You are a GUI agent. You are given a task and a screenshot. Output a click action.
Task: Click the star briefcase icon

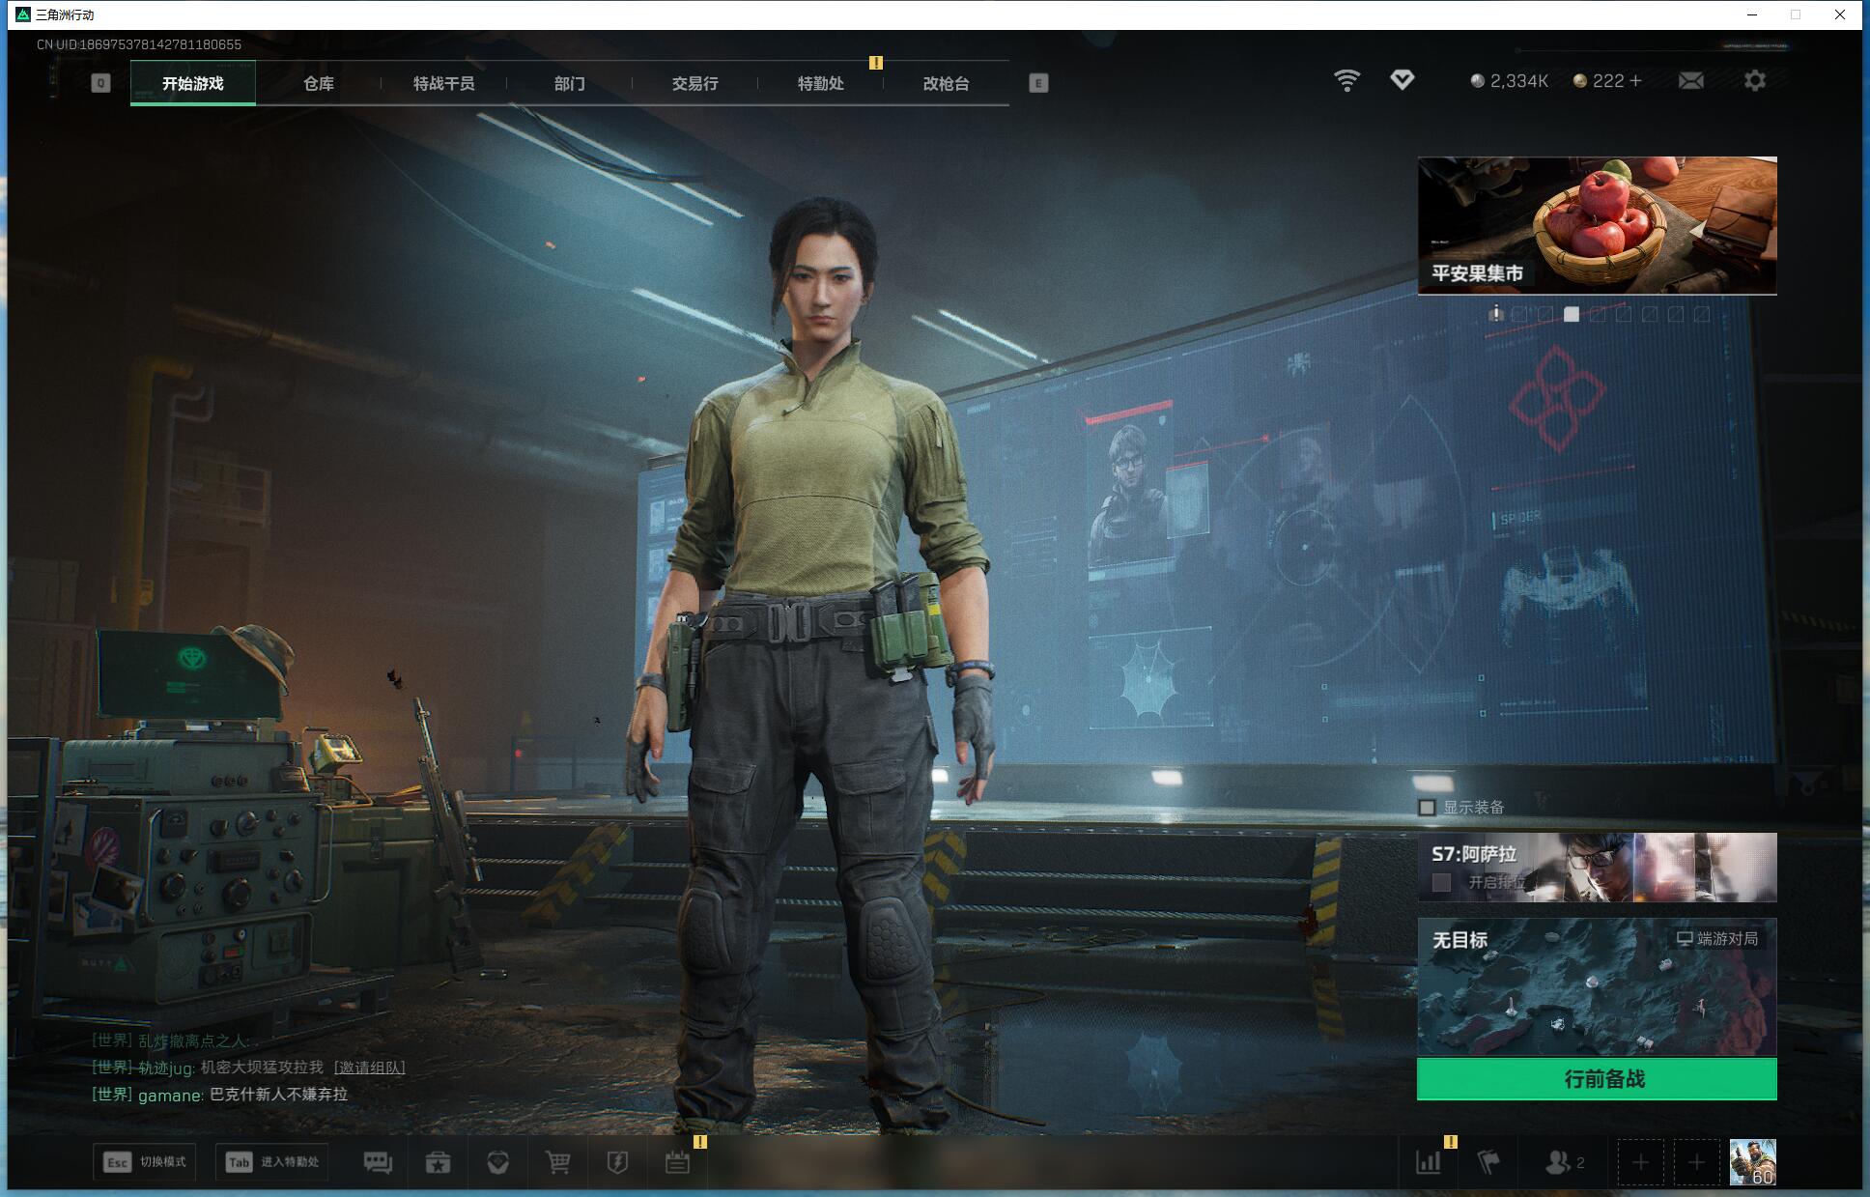[438, 1162]
